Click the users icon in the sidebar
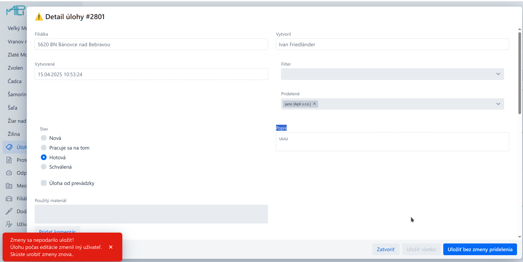 [9, 224]
